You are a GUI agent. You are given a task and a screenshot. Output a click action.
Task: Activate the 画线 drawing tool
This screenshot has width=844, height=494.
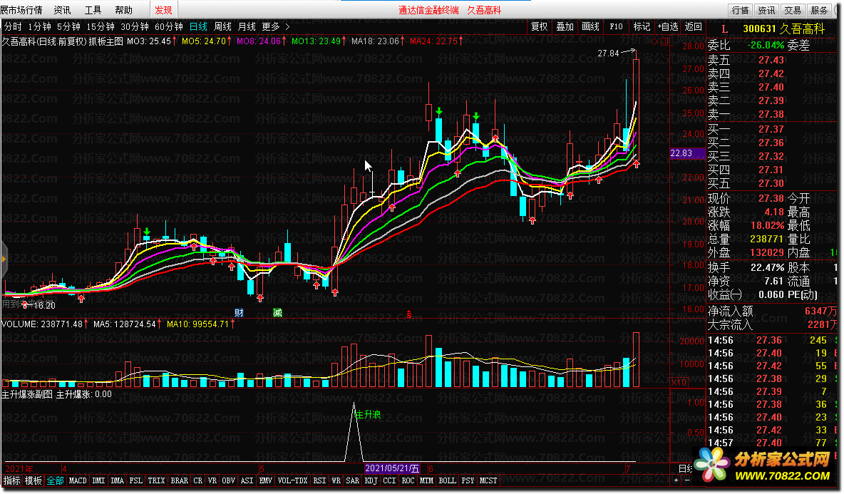point(590,26)
